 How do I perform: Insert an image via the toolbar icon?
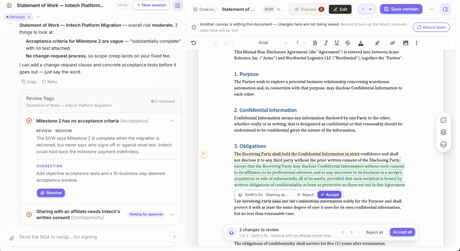[405, 43]
